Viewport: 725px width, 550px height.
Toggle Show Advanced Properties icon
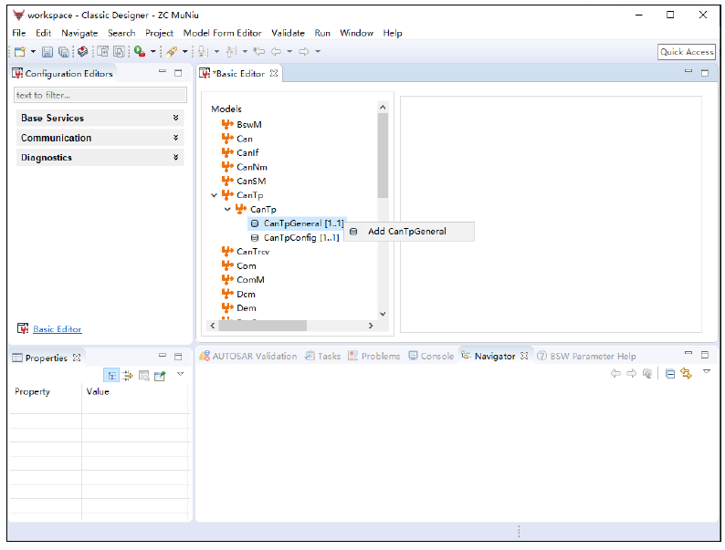[128, 376]
